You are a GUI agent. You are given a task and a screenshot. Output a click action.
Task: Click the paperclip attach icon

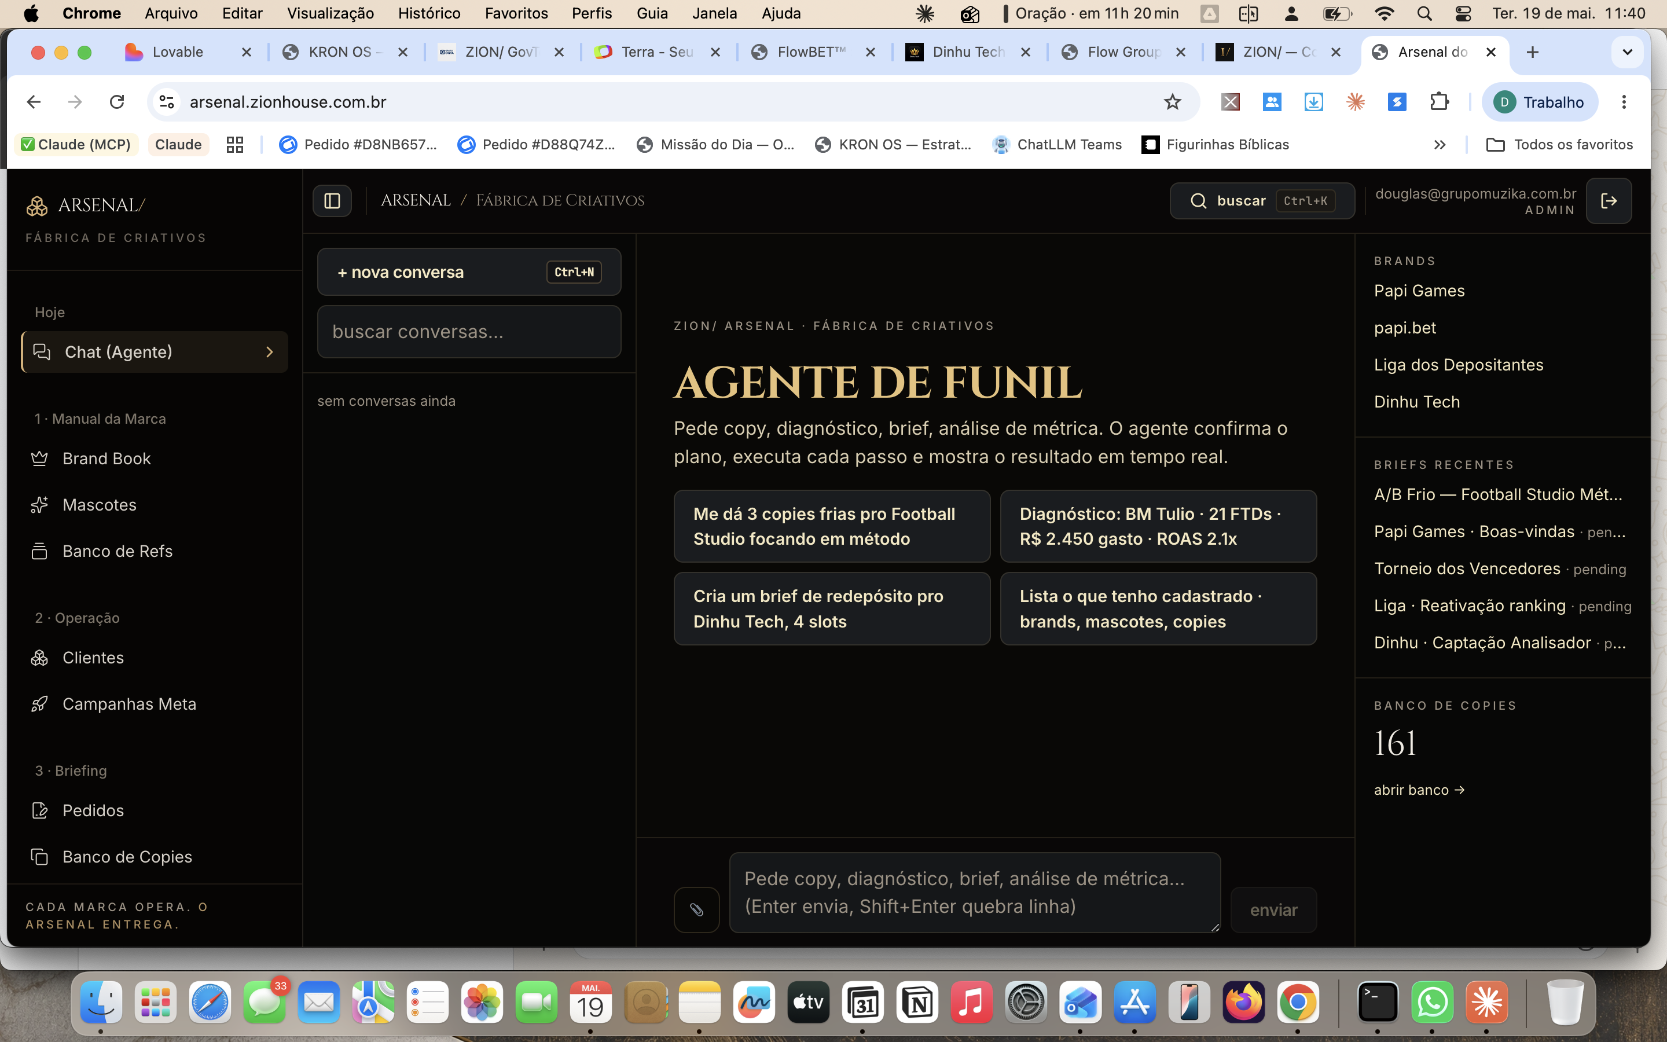coord(696,909)
